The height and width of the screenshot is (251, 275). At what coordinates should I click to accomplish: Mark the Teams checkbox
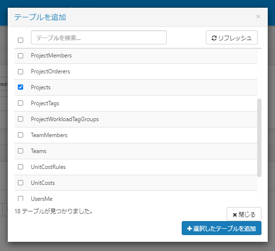[20, 151]
